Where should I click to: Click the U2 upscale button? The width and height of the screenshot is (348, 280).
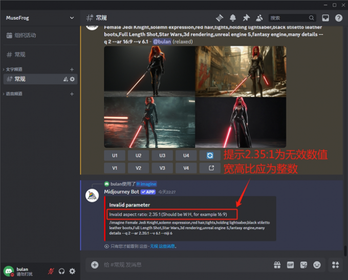pyautogui.click(x=138, y=156)
